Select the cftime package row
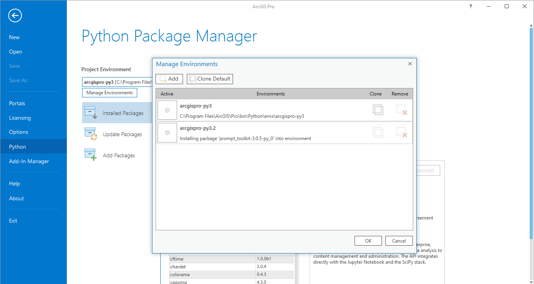This screenshot has height=284, width=534. [231, 259]
